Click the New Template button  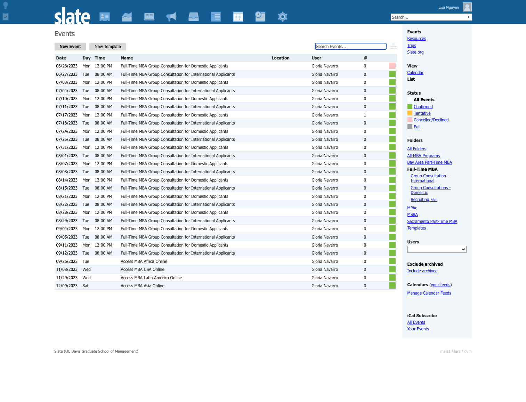pyautogui.click(x=108, y=47)
